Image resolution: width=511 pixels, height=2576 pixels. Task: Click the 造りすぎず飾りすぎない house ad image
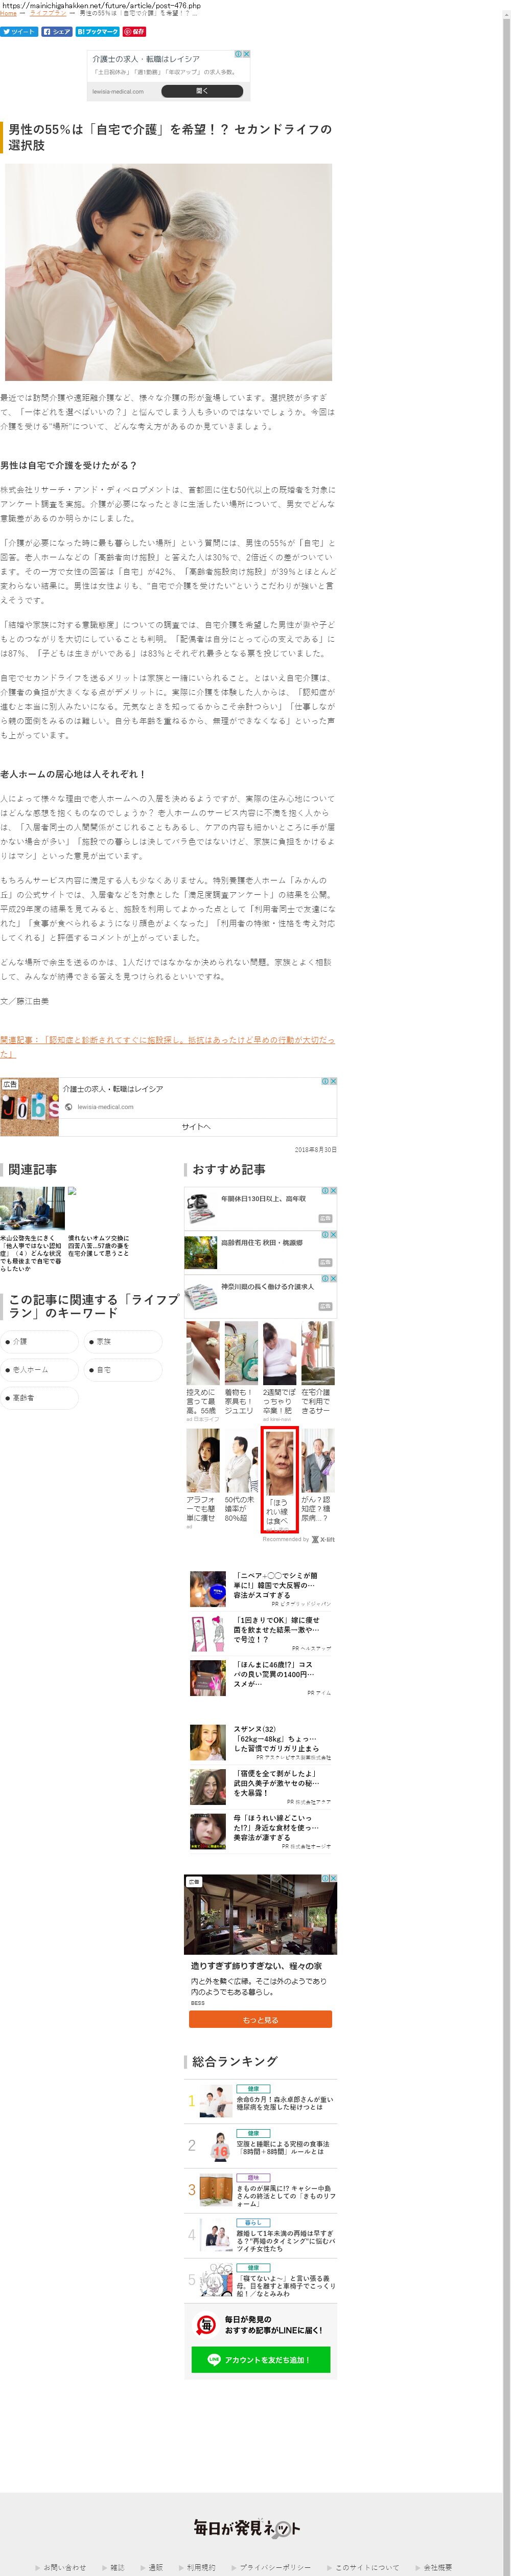(260, 1914)
